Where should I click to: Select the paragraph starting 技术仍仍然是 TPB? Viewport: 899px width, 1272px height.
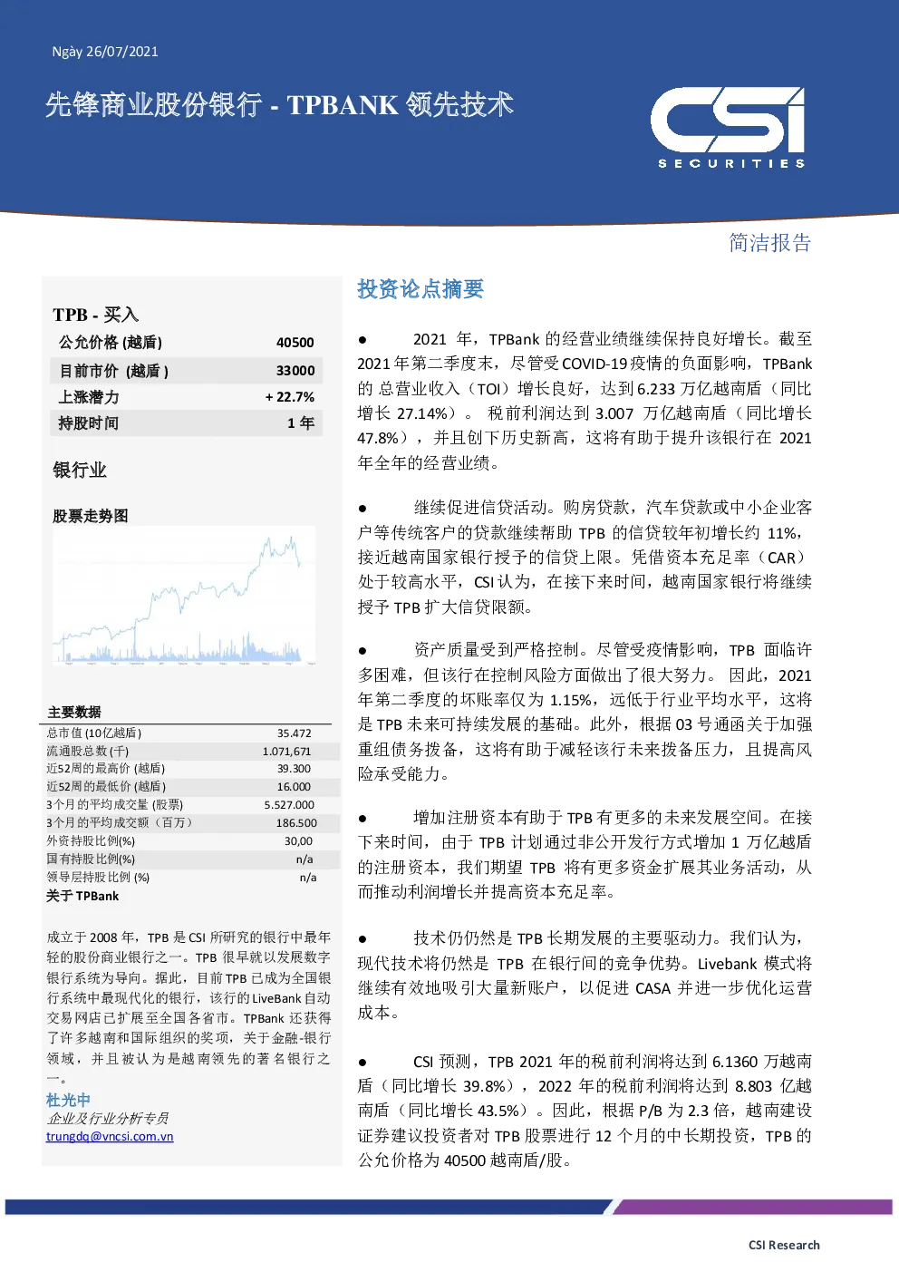[x=585, y=976]
